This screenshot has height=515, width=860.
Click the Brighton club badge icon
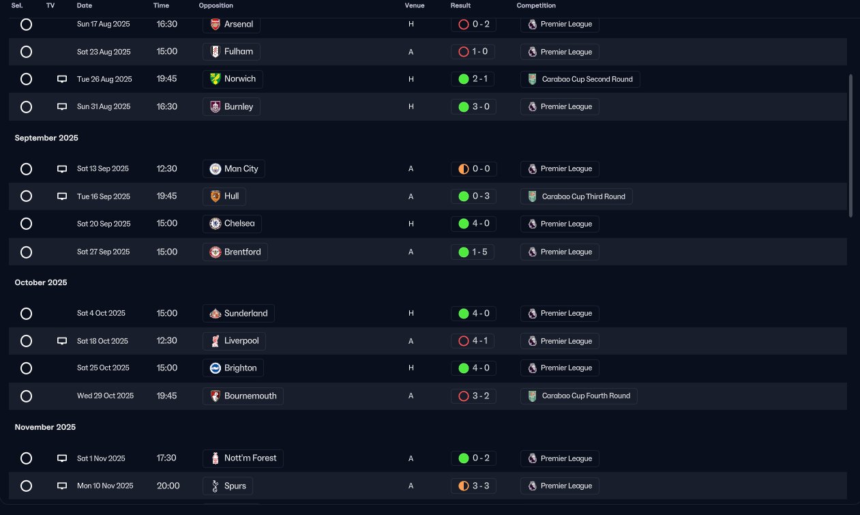(215, 368)
